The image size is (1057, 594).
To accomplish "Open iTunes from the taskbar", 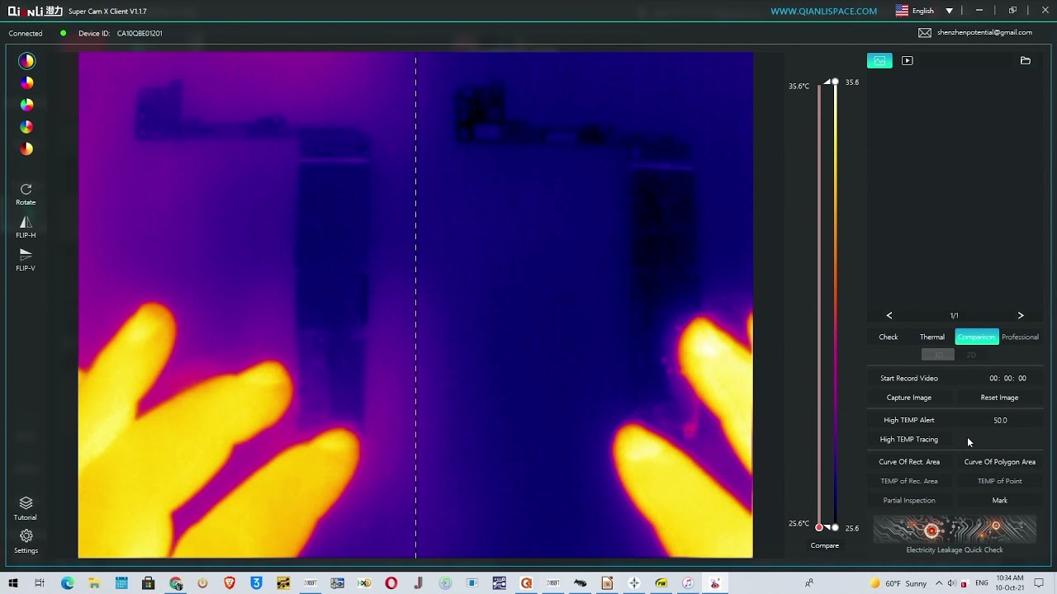I will click(x=688, y=583).
